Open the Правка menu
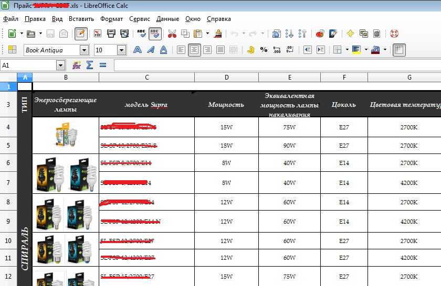Image resolution: width=441 pixels, height=286 pixels. tap(35, 19)
